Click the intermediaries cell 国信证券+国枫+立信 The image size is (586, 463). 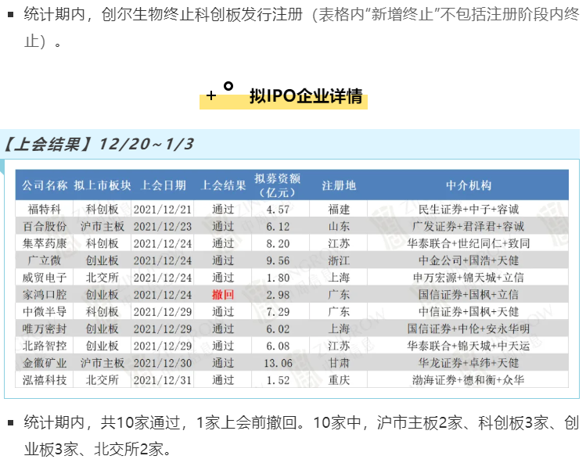tap(469, 295)
